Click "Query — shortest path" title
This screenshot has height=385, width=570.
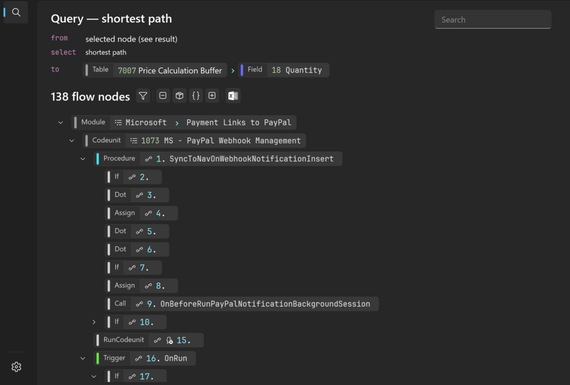111,19
